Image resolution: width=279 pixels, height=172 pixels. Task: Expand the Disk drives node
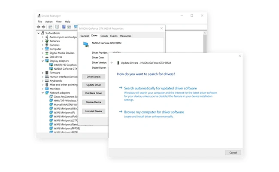[x=42, y=57]
